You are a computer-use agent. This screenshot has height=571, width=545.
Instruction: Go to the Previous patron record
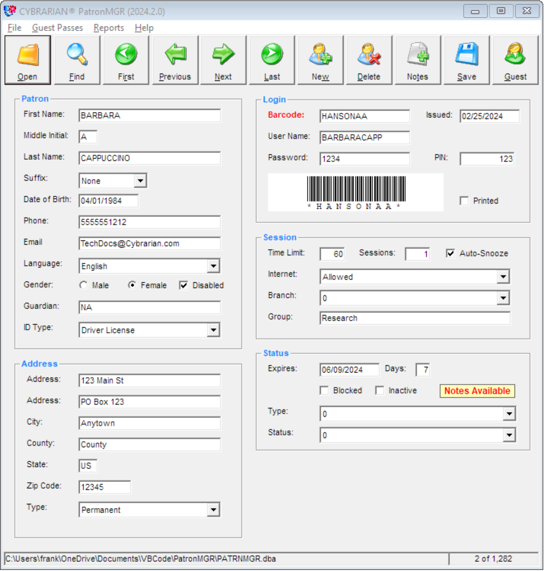175,60
